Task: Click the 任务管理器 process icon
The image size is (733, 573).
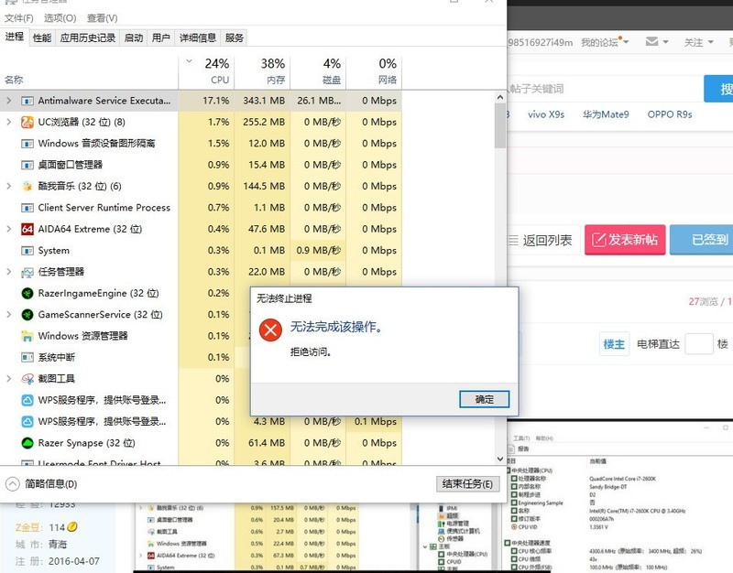Action: (x=27, y=272)
